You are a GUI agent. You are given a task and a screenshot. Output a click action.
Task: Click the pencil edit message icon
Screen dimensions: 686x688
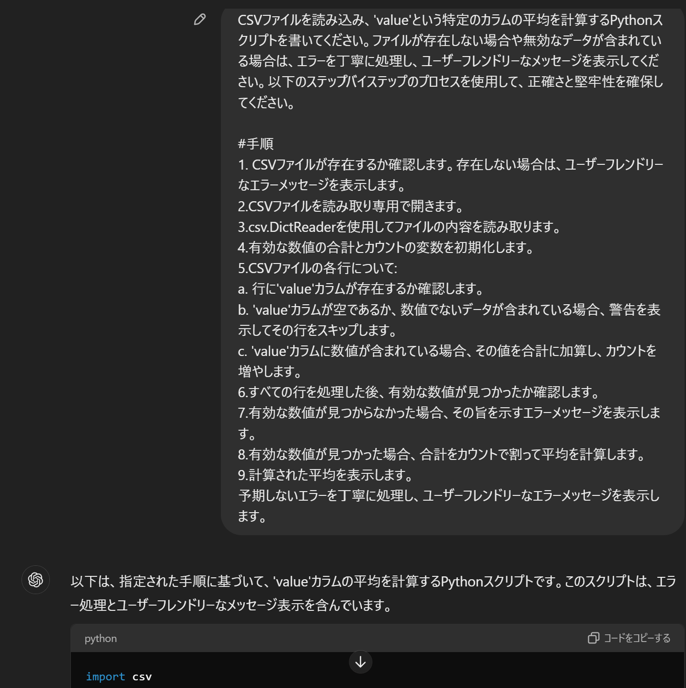(x=200, y=19)
